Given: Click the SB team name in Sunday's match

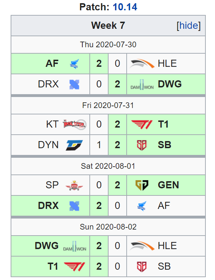Looking at the screenshot, I should (164, 266).
